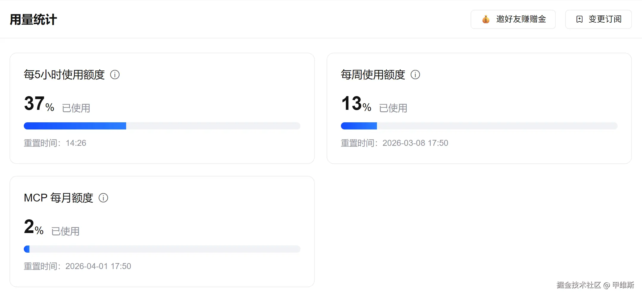This screenshot has height=297, width=642.
Task: Click the 13% used figure
Action: click(356, 104)
